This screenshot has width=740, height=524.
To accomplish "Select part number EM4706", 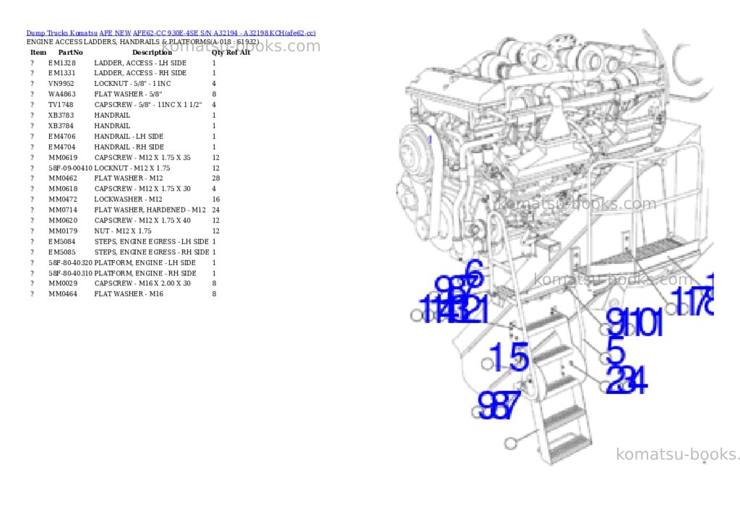I will (x=62, y=137).
